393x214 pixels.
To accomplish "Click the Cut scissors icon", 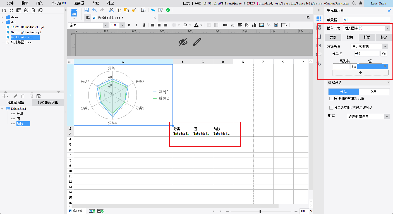I will 111,10.
